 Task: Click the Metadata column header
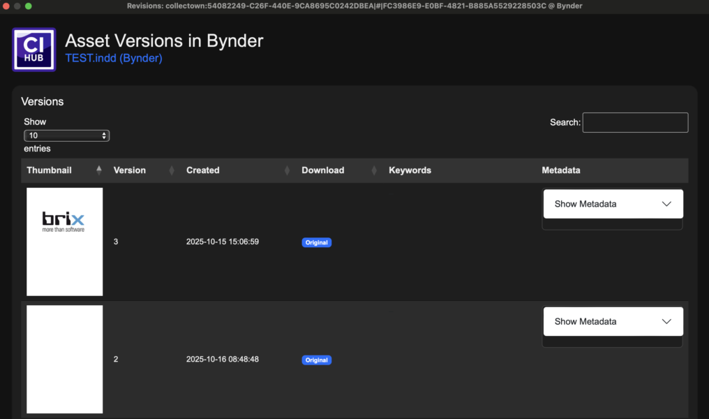560,170
